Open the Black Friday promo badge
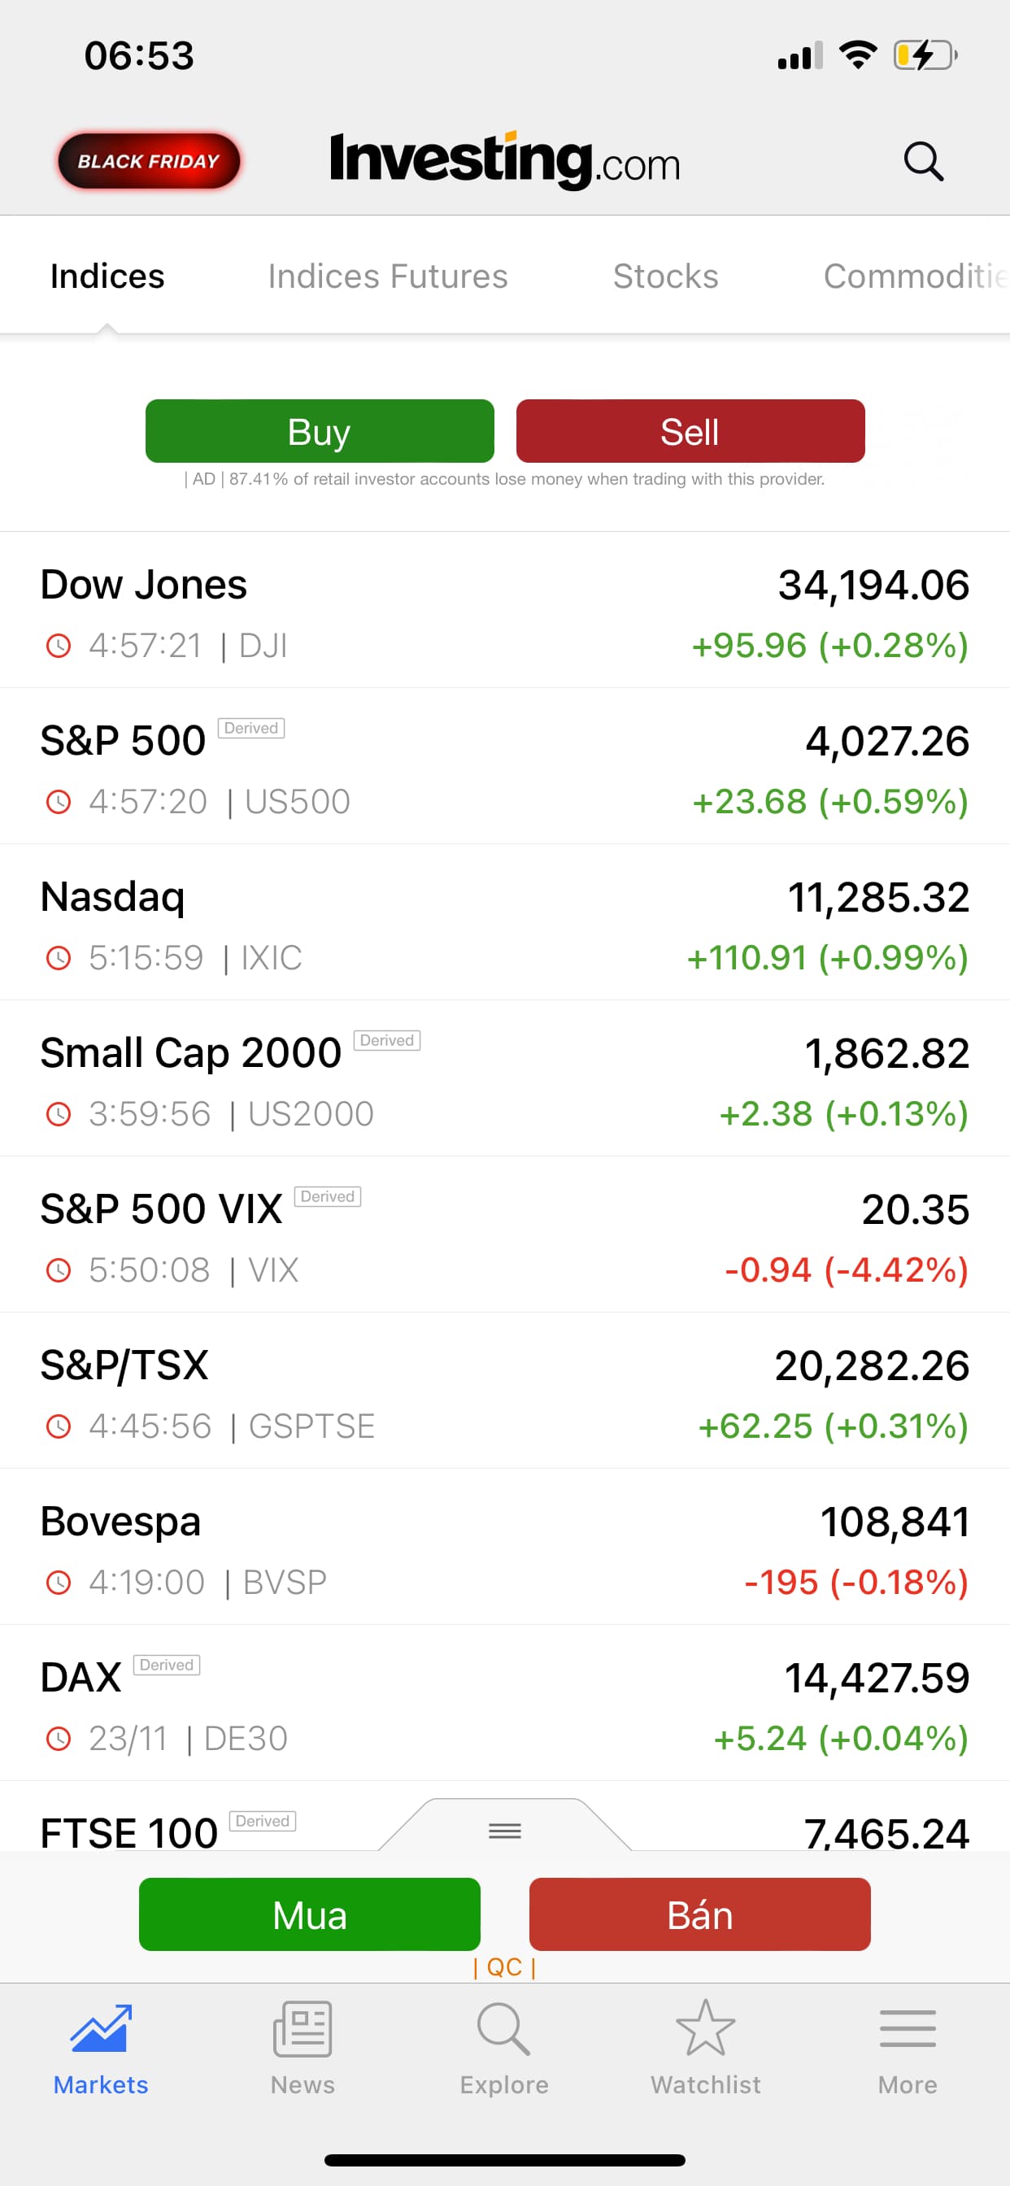Screen dimensions: 1010x2186 click(x=149, y=161)
